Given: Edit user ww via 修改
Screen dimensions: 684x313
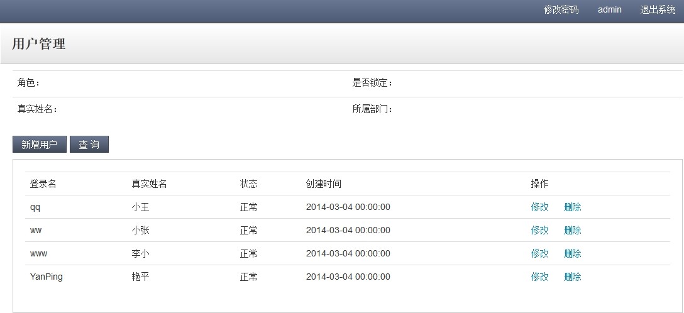Looking at the screenshot, I should click(x=539, y=230).
